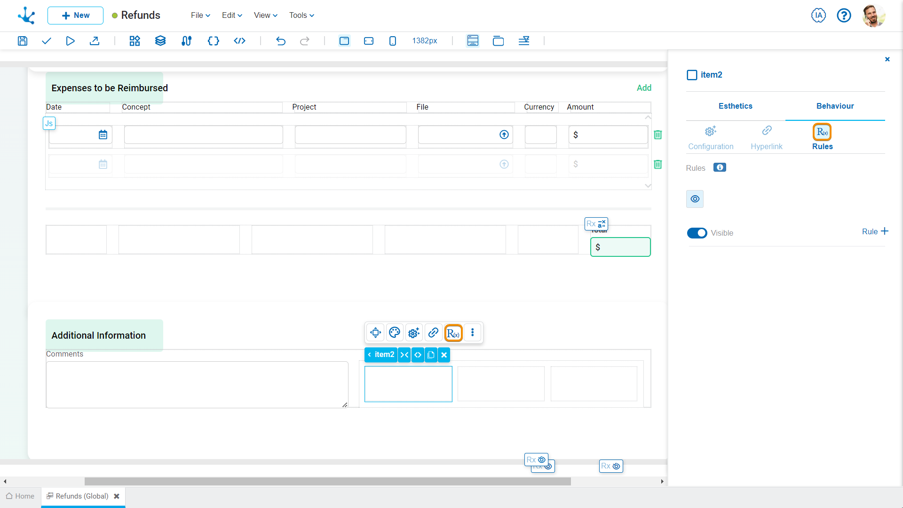Click the code brackets icon
The width and height of the screenshot is (903, 508).
pos(239,41)
